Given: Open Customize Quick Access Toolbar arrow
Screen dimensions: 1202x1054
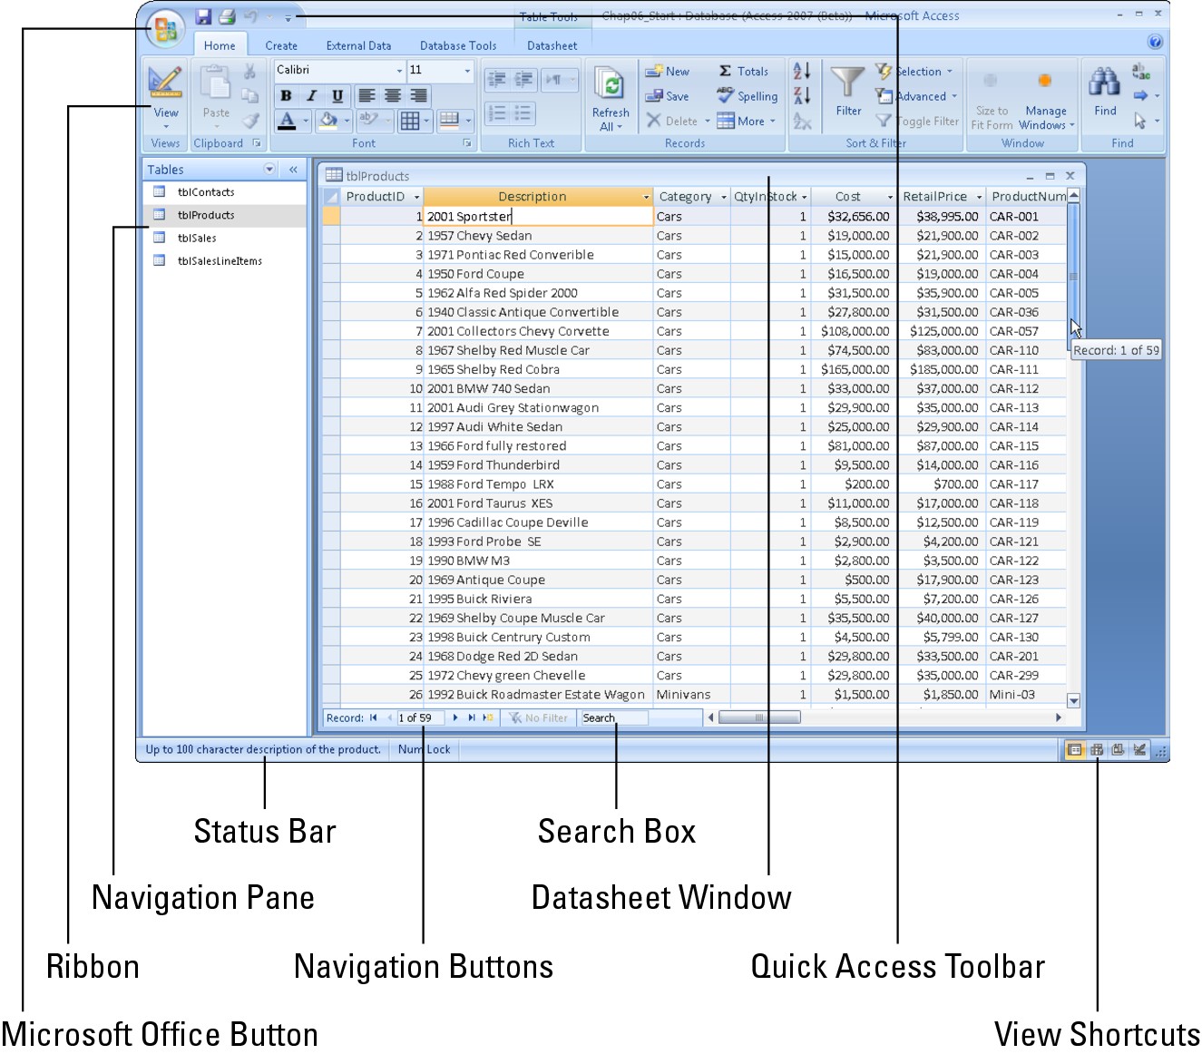Looking at the screenshot, I should pos(288,17).
